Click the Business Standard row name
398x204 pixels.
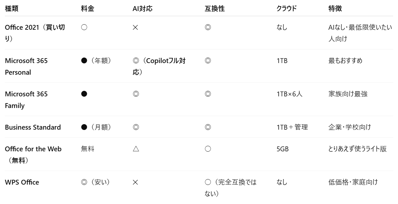33,127
